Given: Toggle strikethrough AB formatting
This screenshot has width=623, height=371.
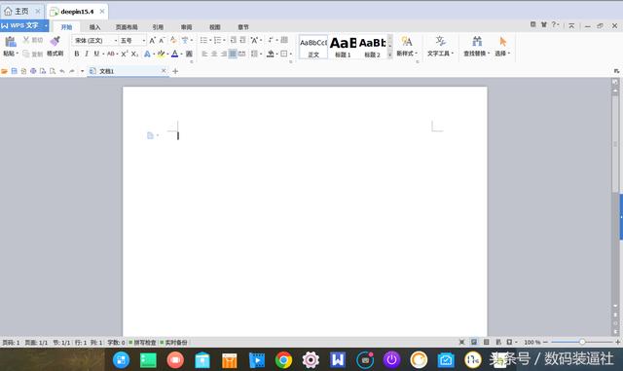Looking at the screenshot, I should point(111,54).
